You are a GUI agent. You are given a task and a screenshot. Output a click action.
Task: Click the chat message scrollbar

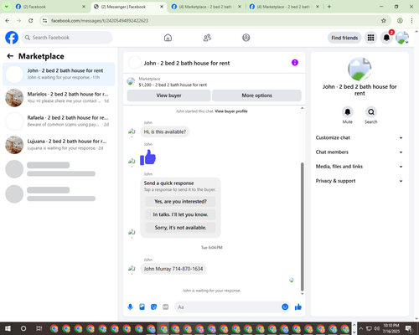tap(302, 227)
